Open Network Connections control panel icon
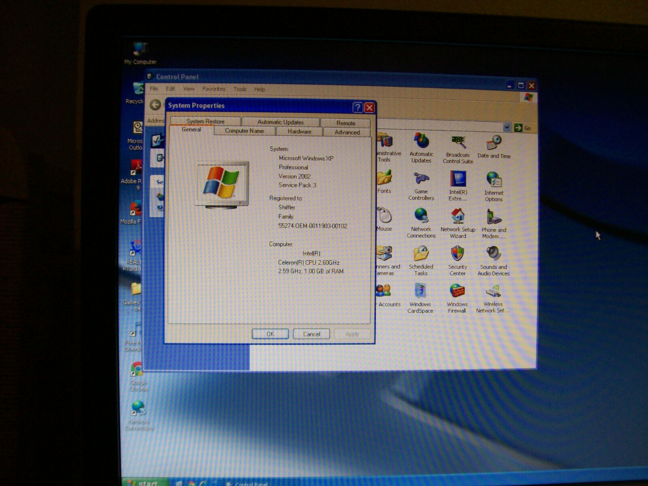Image resolution: width=648 pixels, height=486 pixels. [x=421, y=223]
